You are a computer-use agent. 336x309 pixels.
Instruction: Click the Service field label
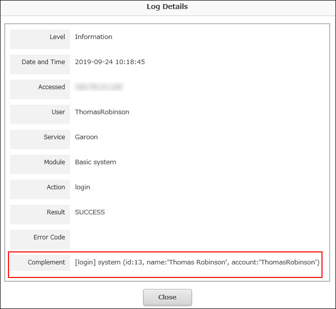[54, 137]
